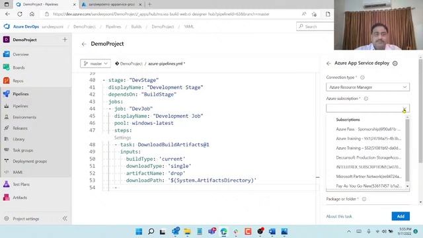Open the Library sidebar icon
423x238 pixels.
click(7, 139)
